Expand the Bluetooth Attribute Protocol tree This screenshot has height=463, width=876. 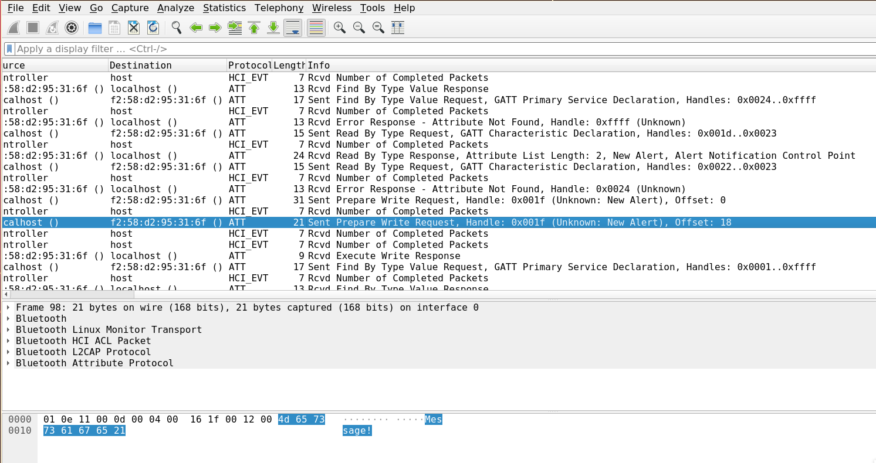[x=8, y=363]
